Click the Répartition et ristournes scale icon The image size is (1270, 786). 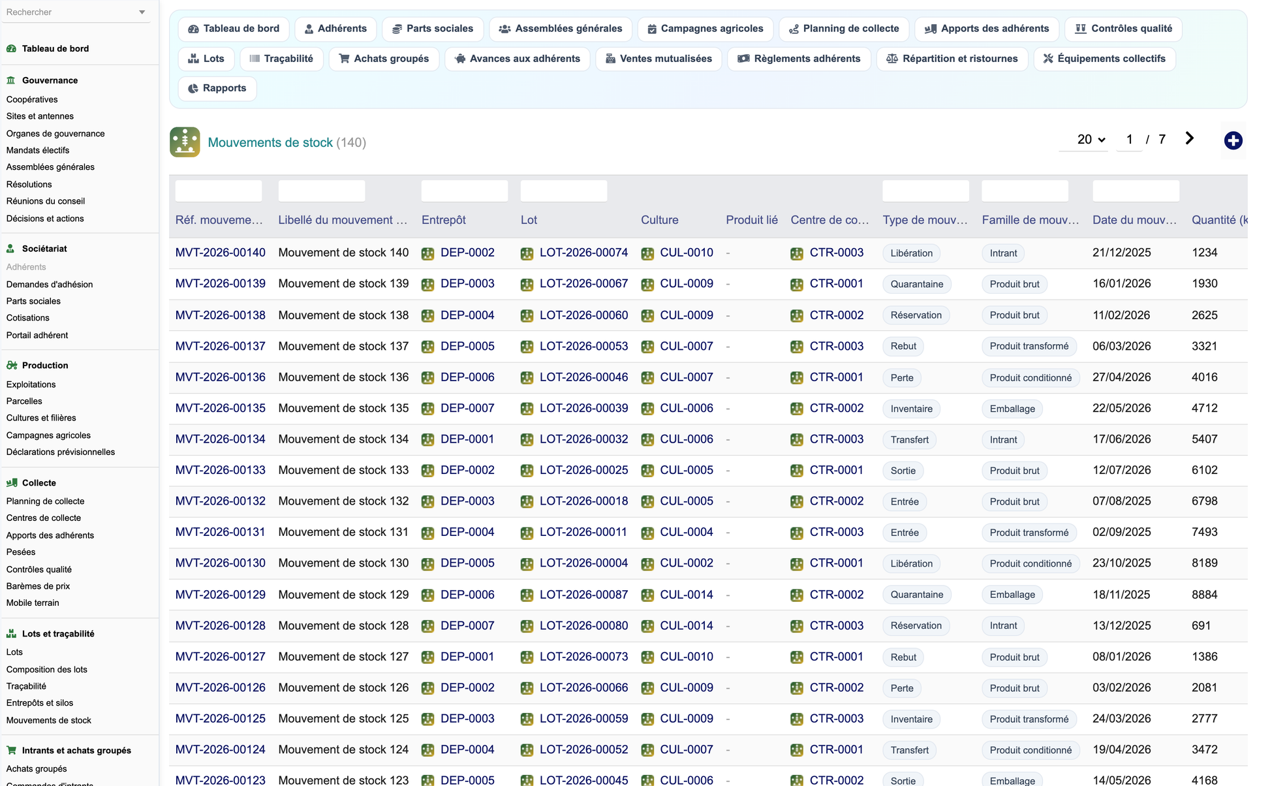(x=892, y=59)
